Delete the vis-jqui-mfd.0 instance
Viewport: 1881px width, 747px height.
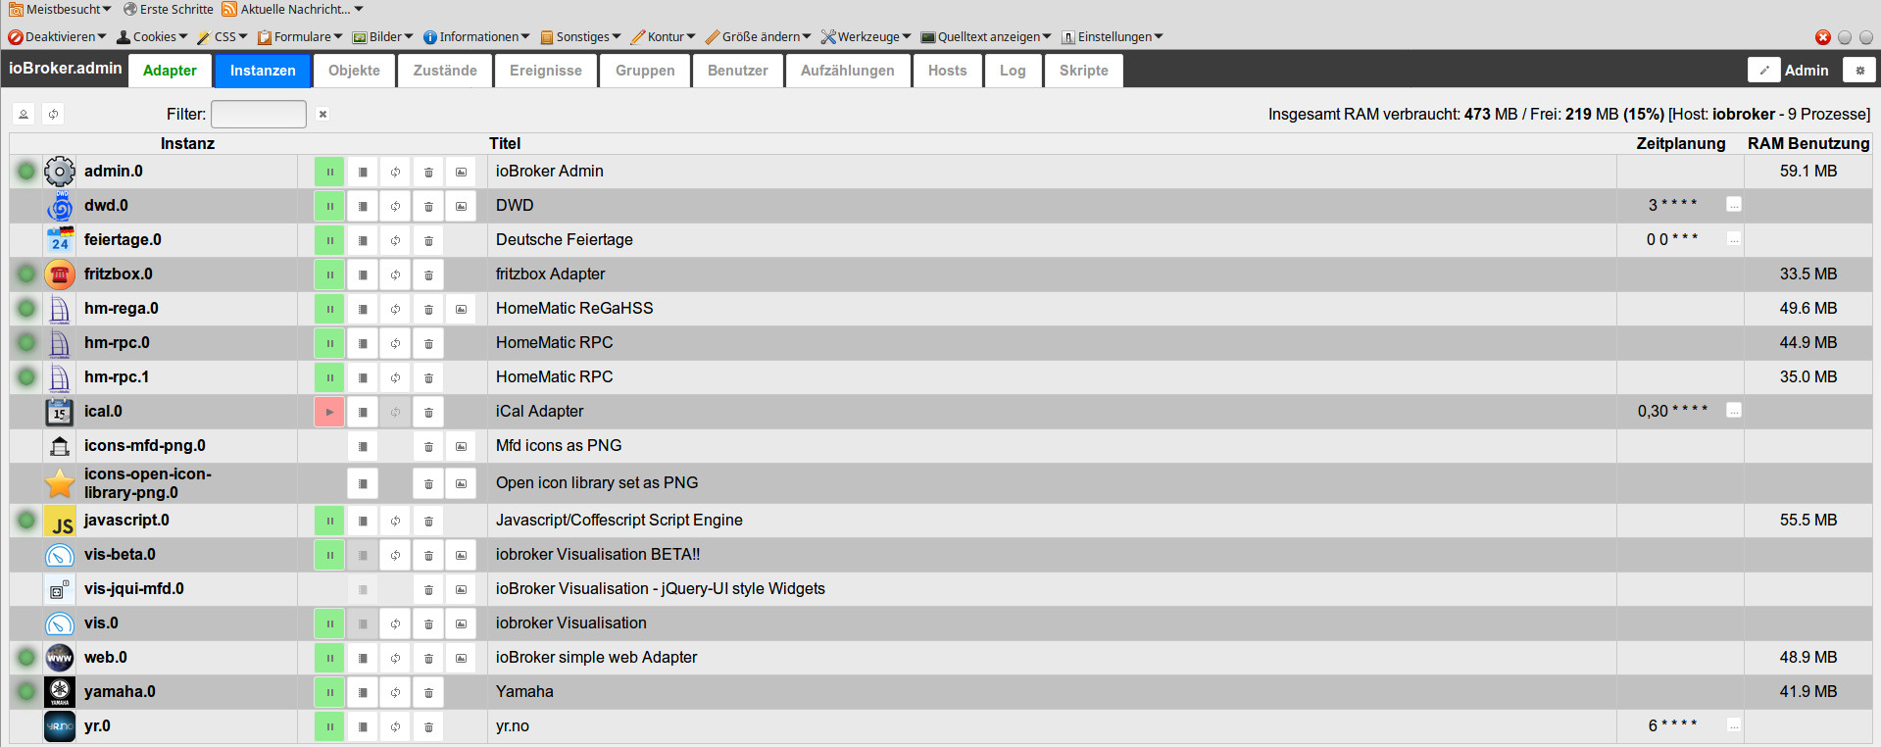(428, 589)
